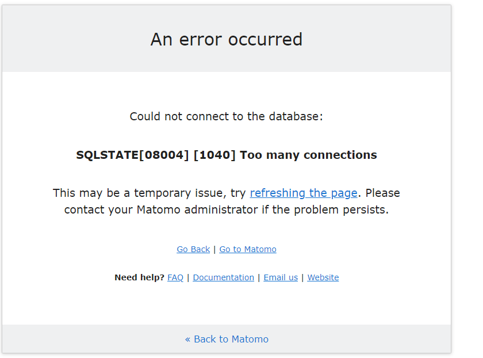Click separator between Email us and Website
The image size is (483, 358).
[302, 277]
